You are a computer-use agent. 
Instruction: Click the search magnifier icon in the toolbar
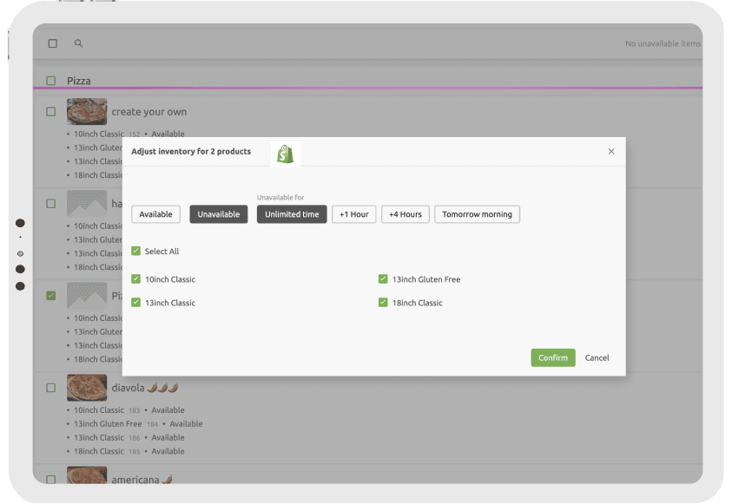(x=79, y=43)
